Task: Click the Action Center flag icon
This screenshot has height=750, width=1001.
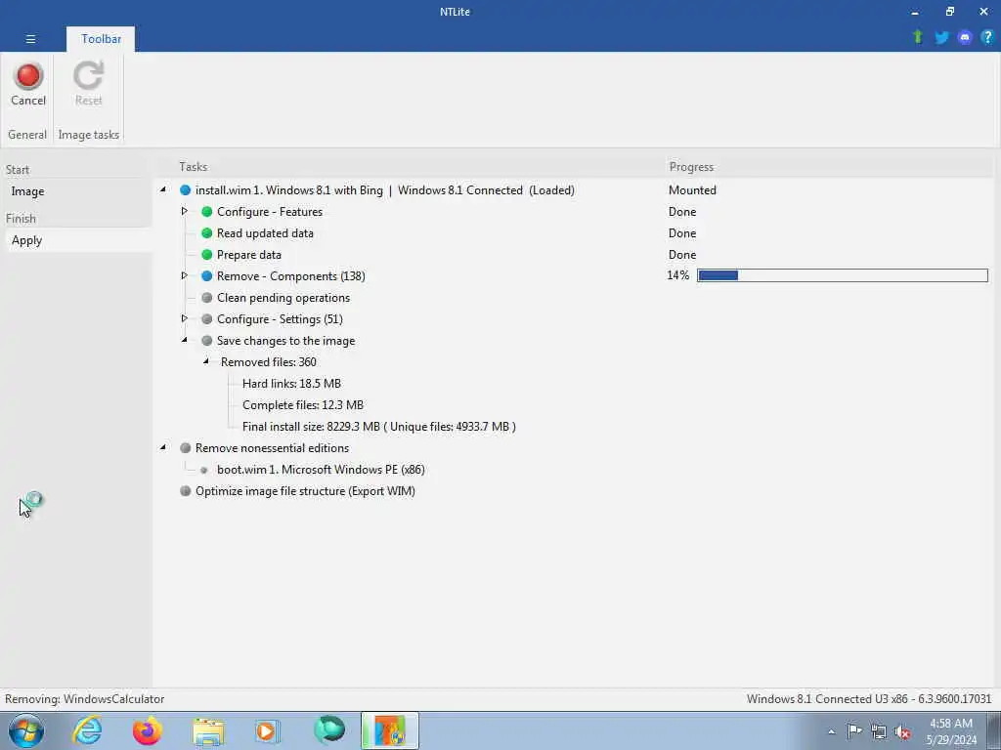Action: point(854,731)
